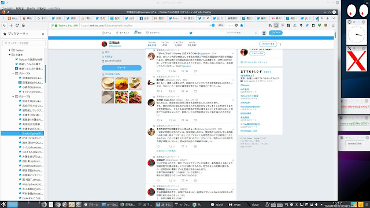Viewport: 370px width, 208px height.
Task: Expand the Twitter bookmark folder
Action: click(9, 50)
